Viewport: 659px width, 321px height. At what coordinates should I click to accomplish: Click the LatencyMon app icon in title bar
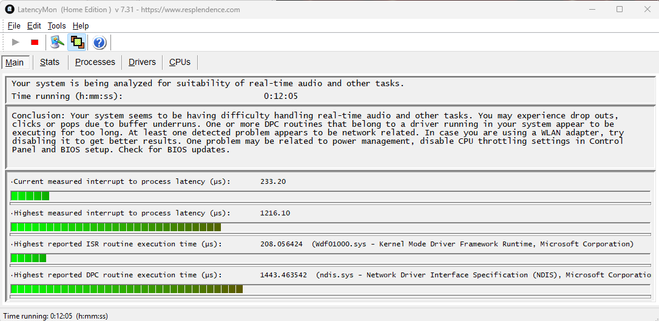click(x=9, y=9)
